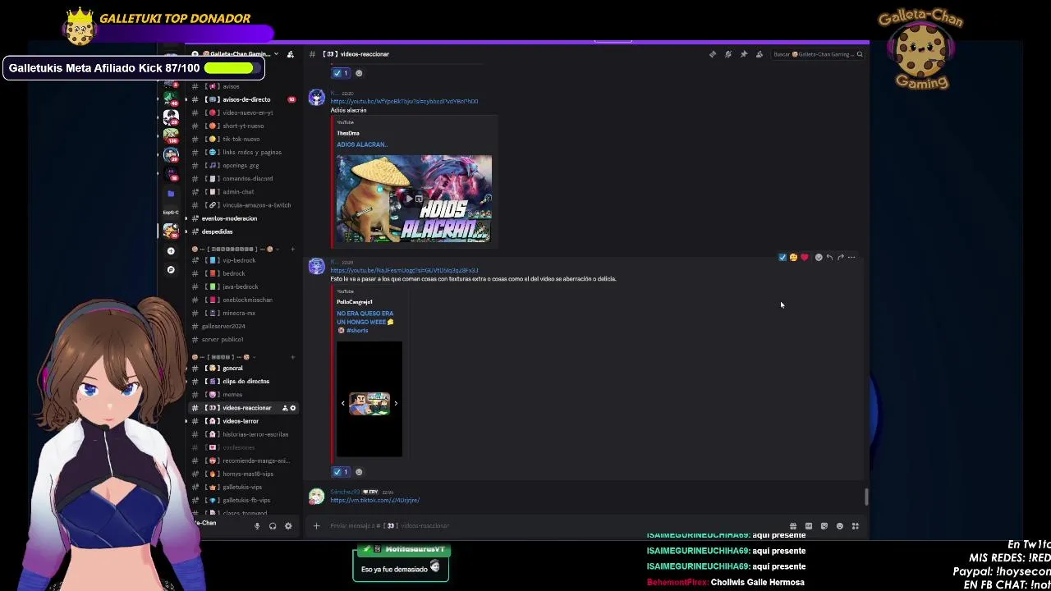The image size is (1051, 591).
Task: Add channel plus in general category
Action: coord(293,357)
